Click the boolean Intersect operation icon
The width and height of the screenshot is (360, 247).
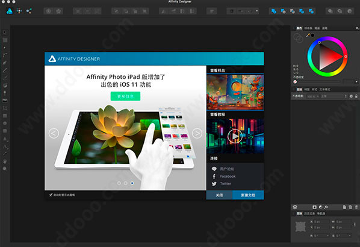(x=293, y=11)
